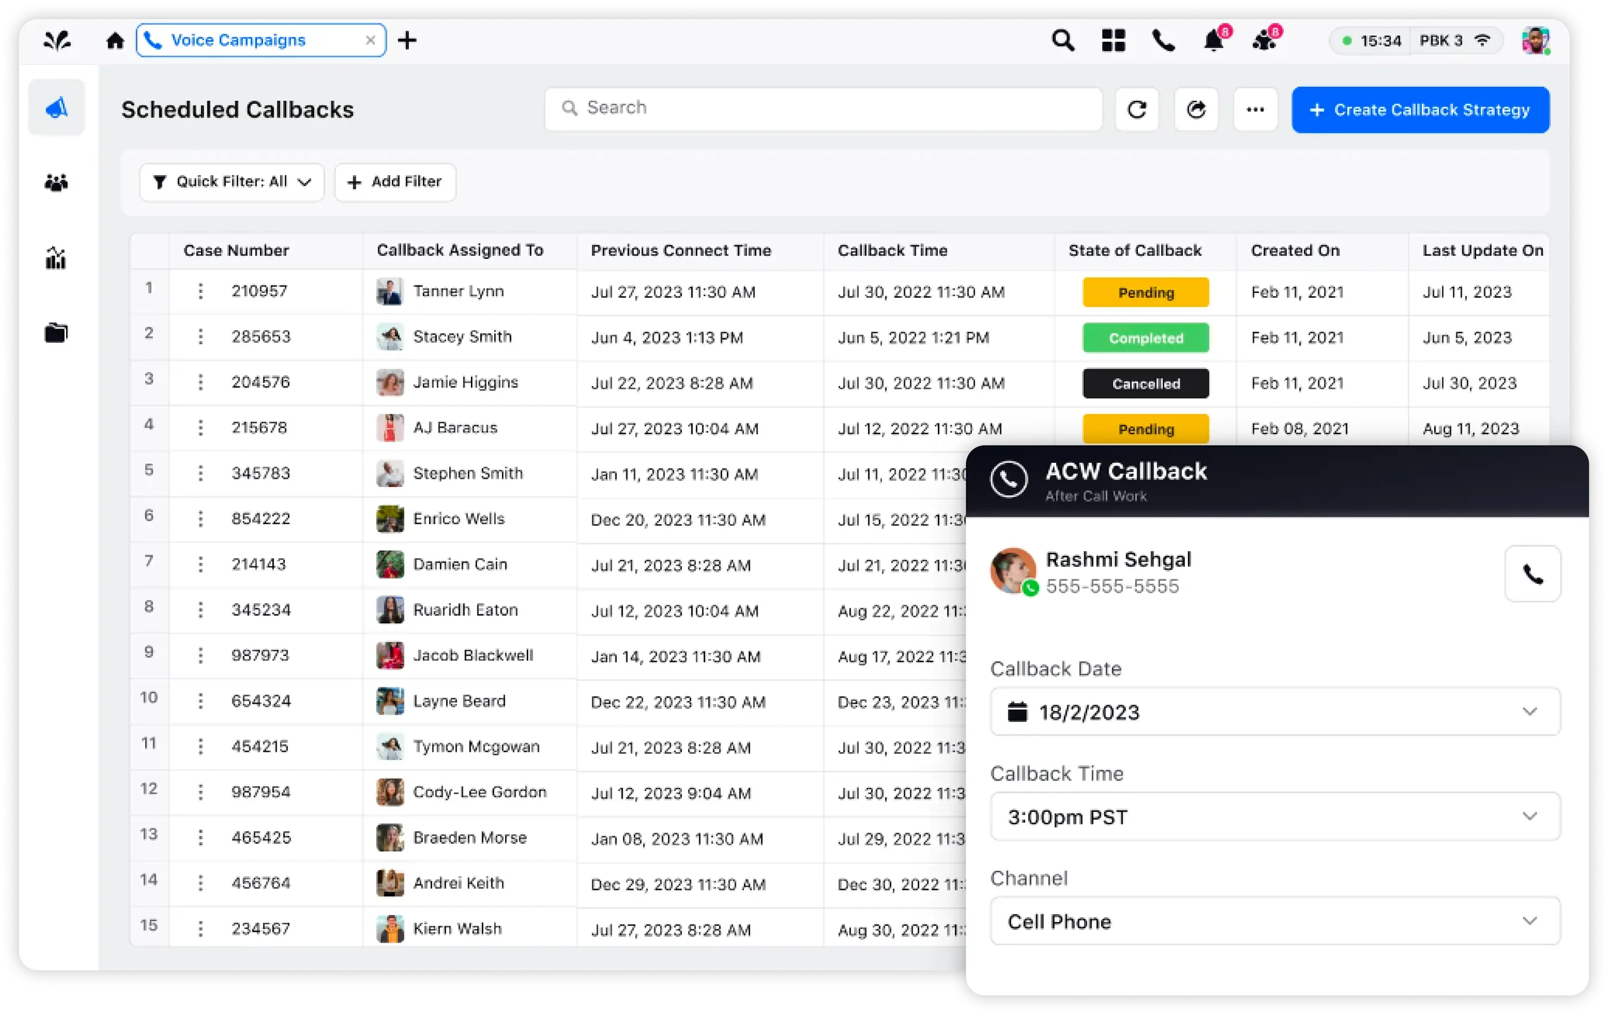
Task: Sort by State of Callback column header
Action: pos(1135,250)
